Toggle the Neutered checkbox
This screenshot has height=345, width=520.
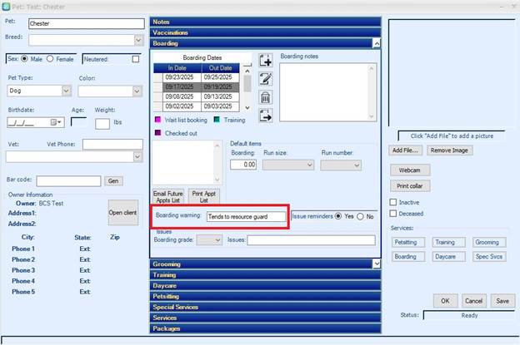pyautogui.click(x=136, y=59)
